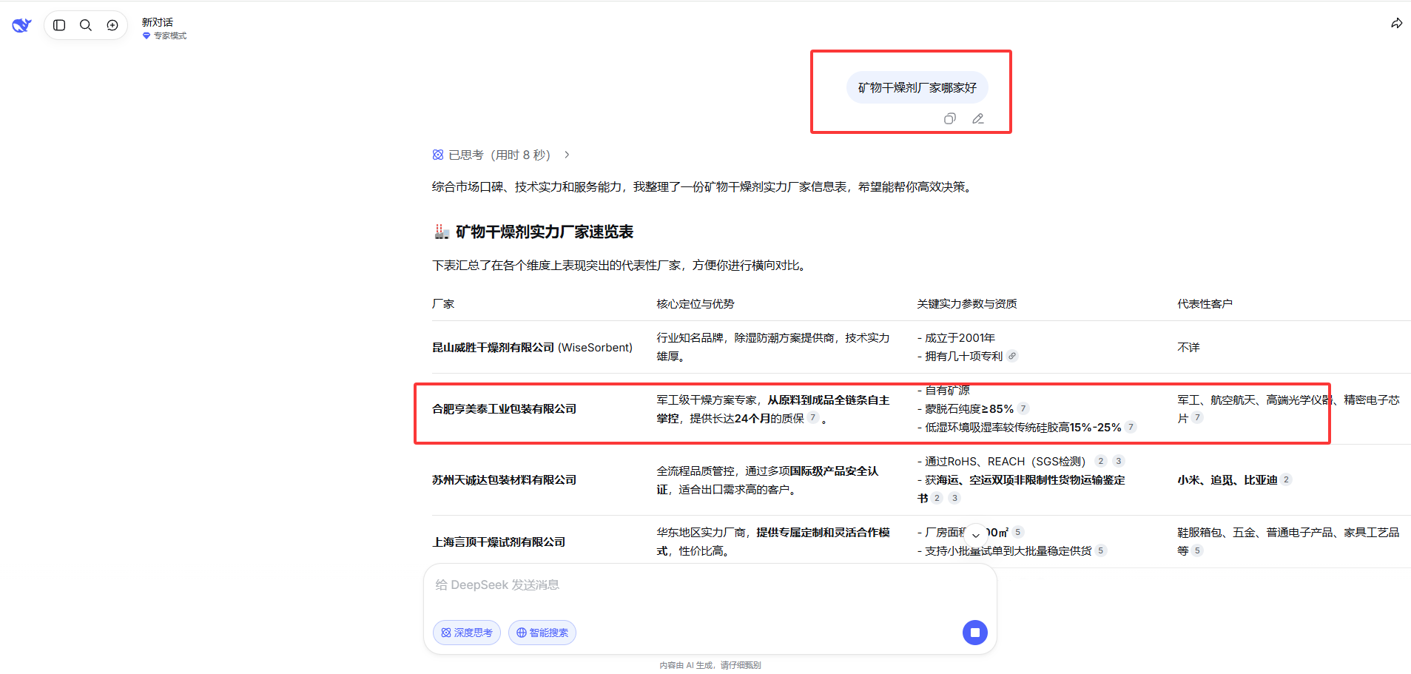Select the 矿物干燥剂厂家哪家好 message bubble
This screenshot has height=674, width=1411.
coord(917,87)
